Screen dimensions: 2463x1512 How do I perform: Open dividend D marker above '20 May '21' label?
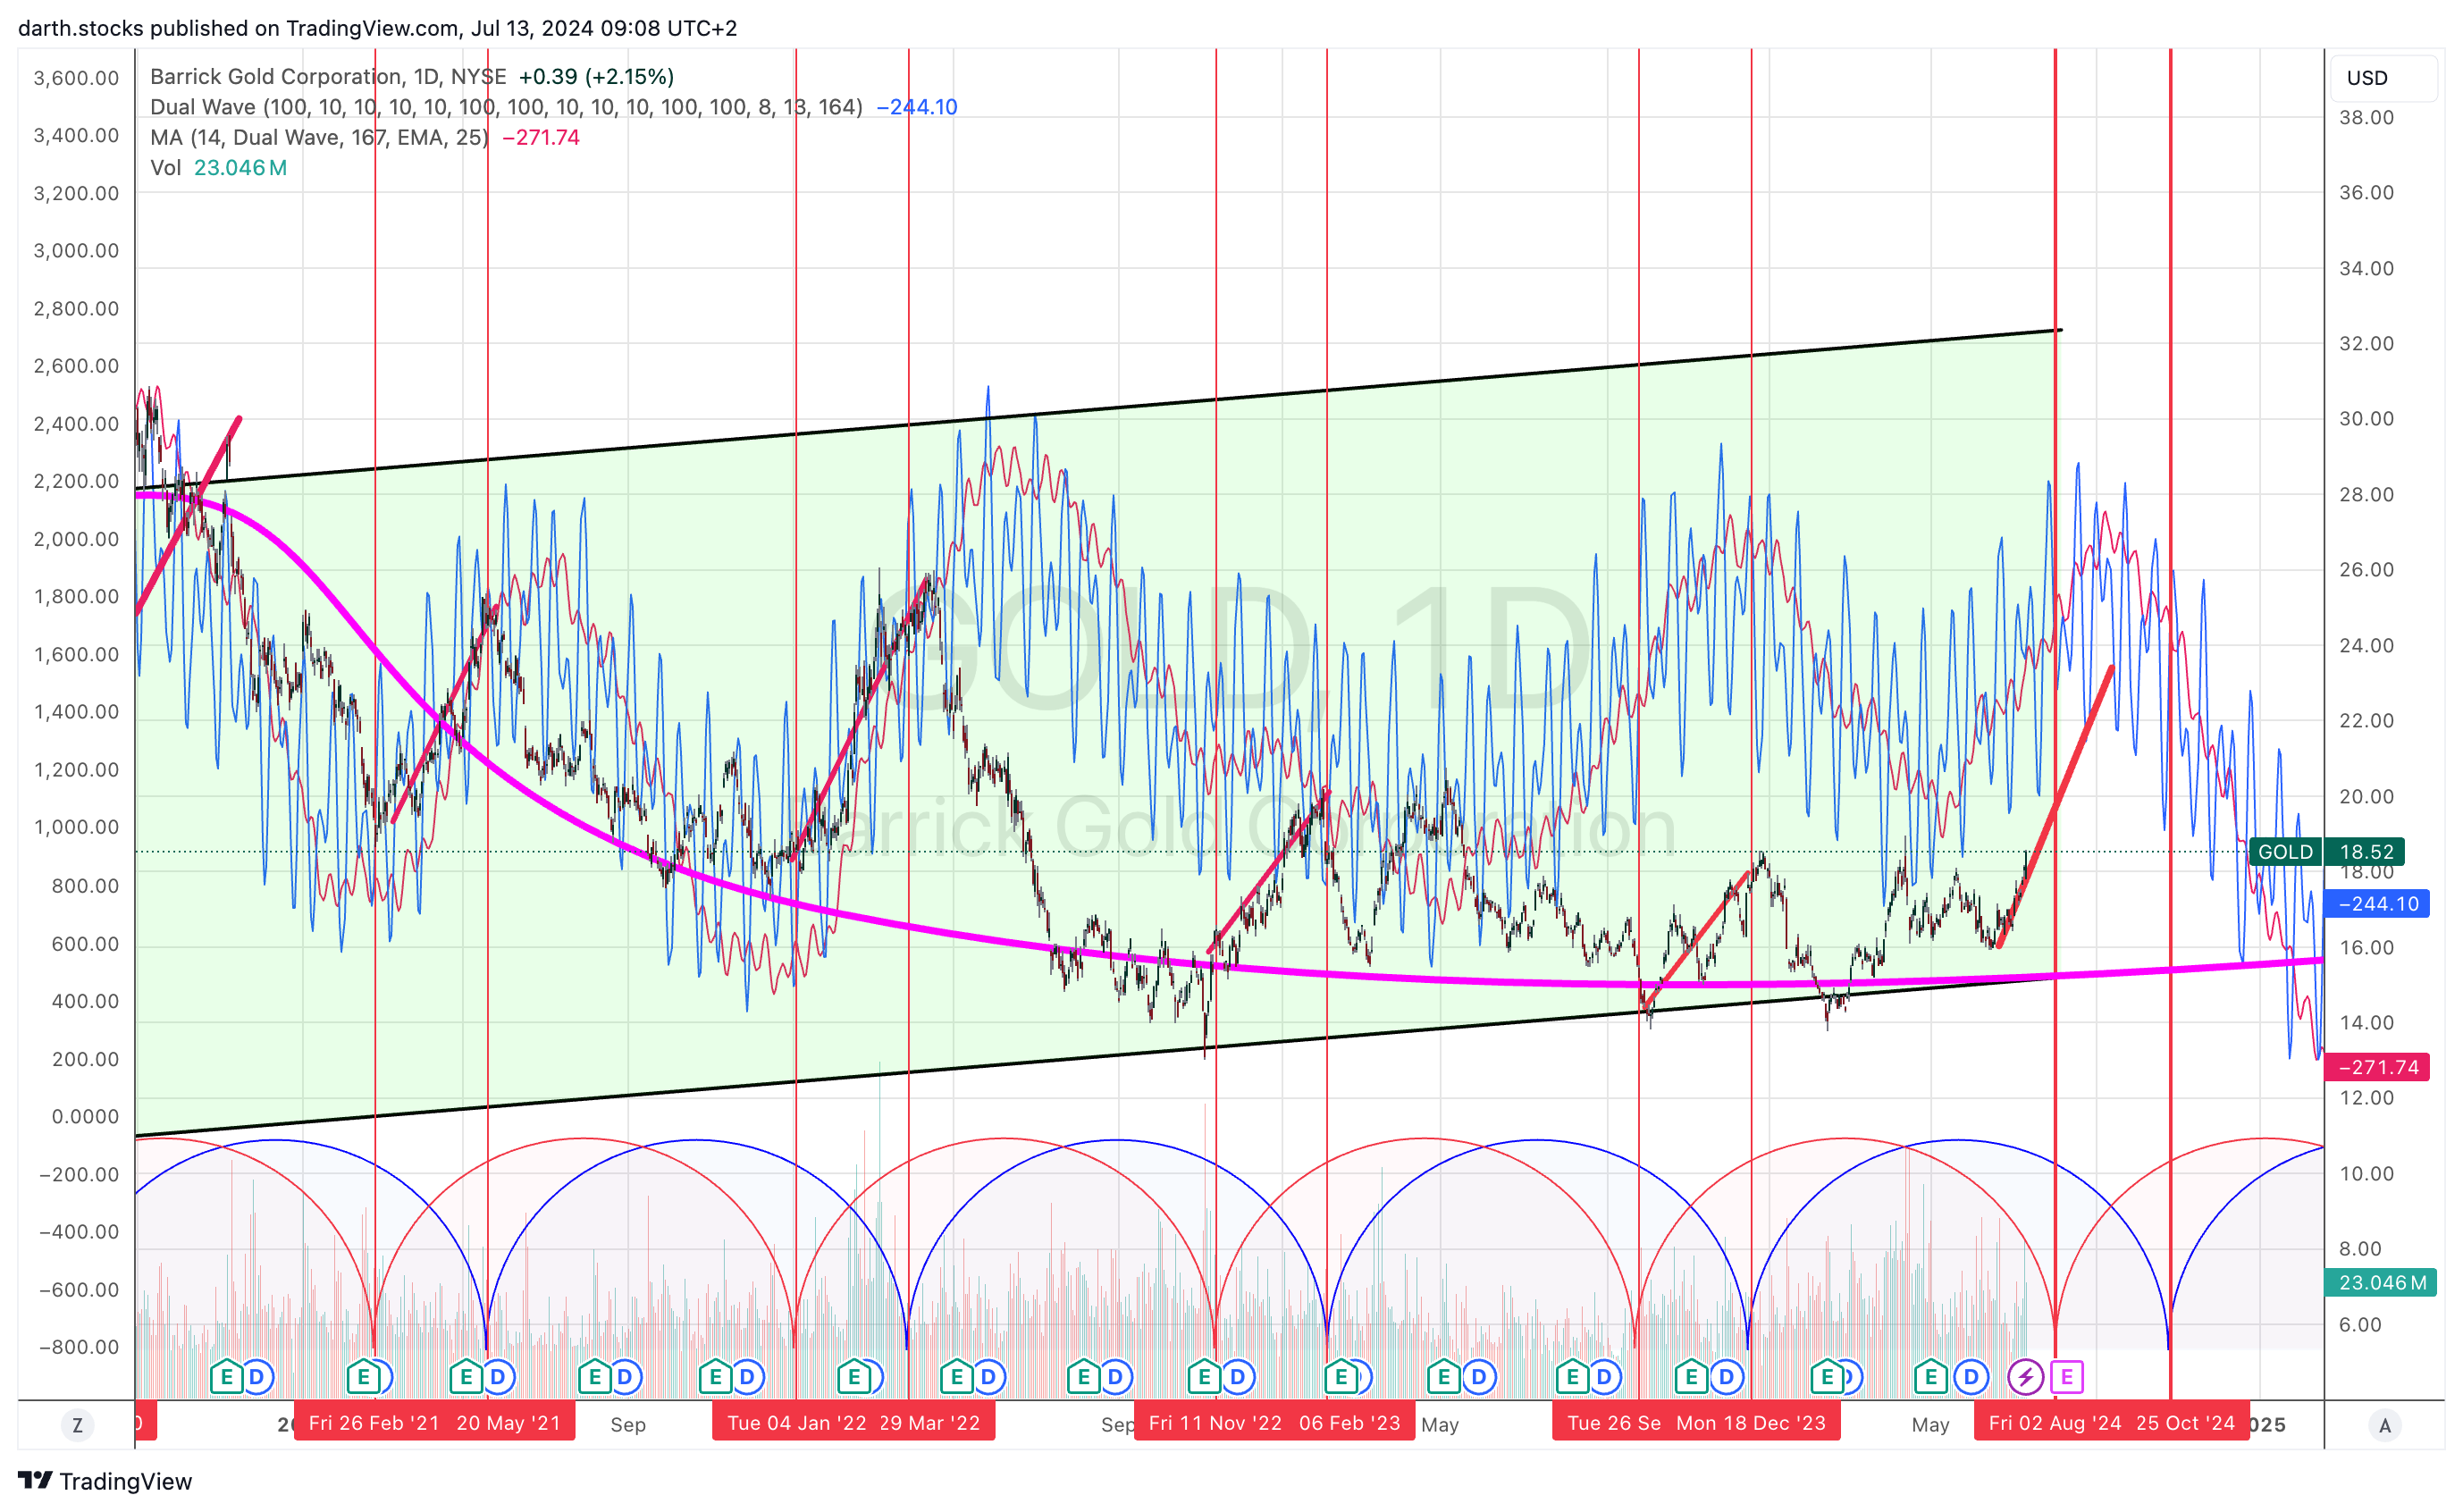coord(497,1377)
